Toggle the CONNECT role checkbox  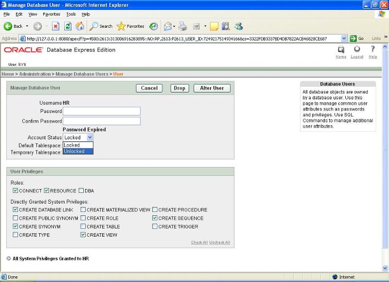pyautogui.click(x=16, y=190)
